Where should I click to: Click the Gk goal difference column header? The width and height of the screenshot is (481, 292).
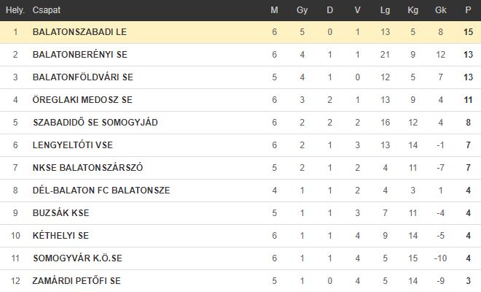440,10
